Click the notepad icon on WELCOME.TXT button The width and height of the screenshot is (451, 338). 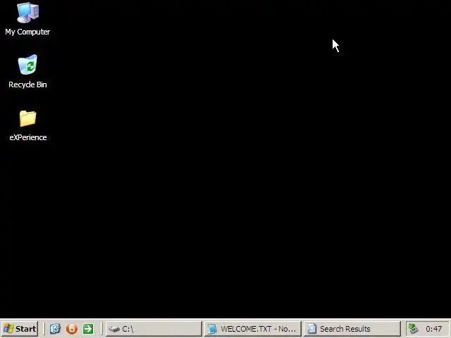[x=212, y=329]
